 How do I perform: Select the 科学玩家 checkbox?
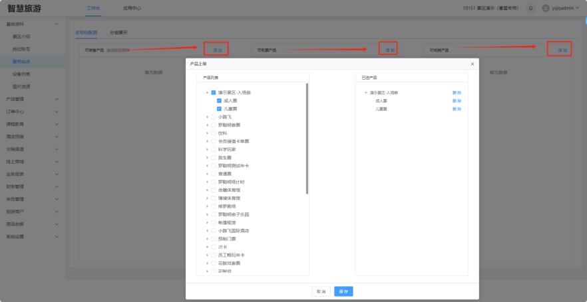coord(213,149)
